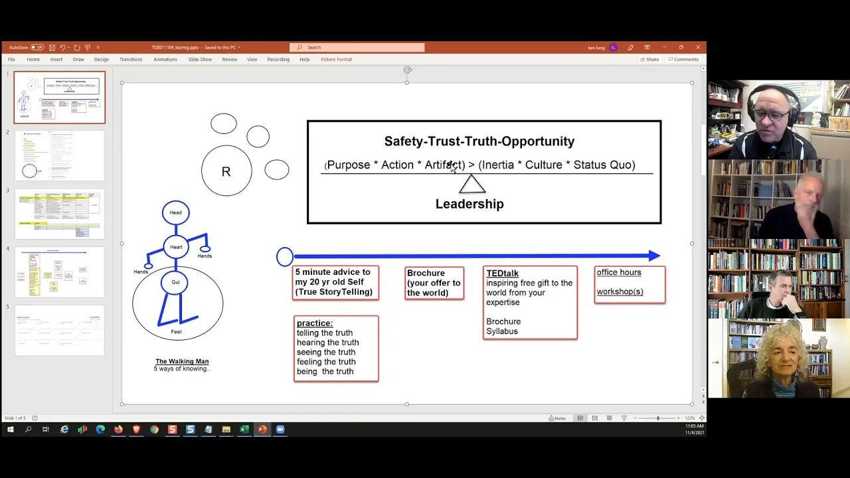Open Ribbon Display Options icon
The height and width of the screenshot is (478, 850).
[x=647, y=47]
